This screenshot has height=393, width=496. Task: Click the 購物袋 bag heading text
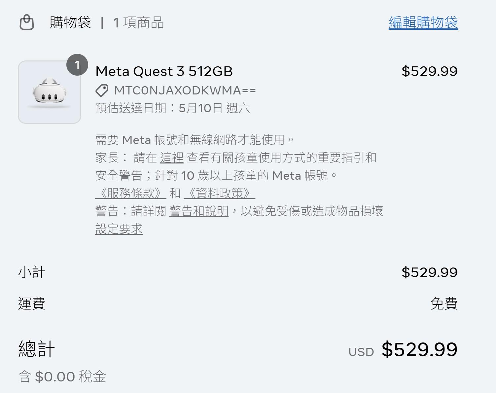point(70,22)
